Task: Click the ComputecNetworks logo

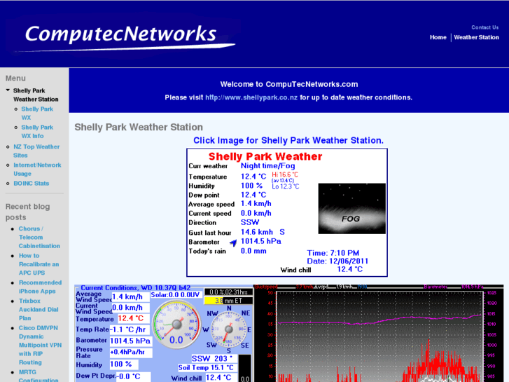Action: pyautogui.click(x=125, y=37)
